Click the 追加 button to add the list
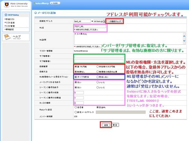 click(106, 125)
